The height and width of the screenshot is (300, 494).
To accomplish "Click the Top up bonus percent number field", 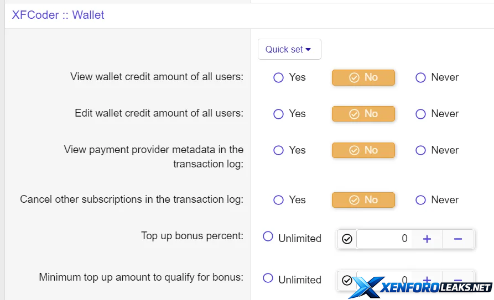I will coord(384,239).
